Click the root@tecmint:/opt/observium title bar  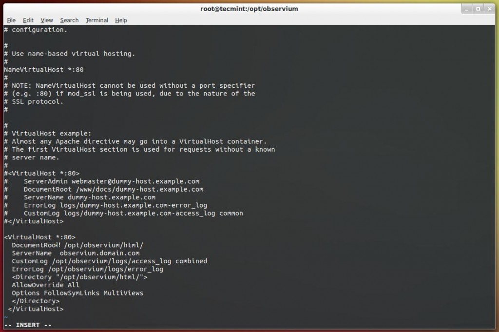(x=249, y=8)
